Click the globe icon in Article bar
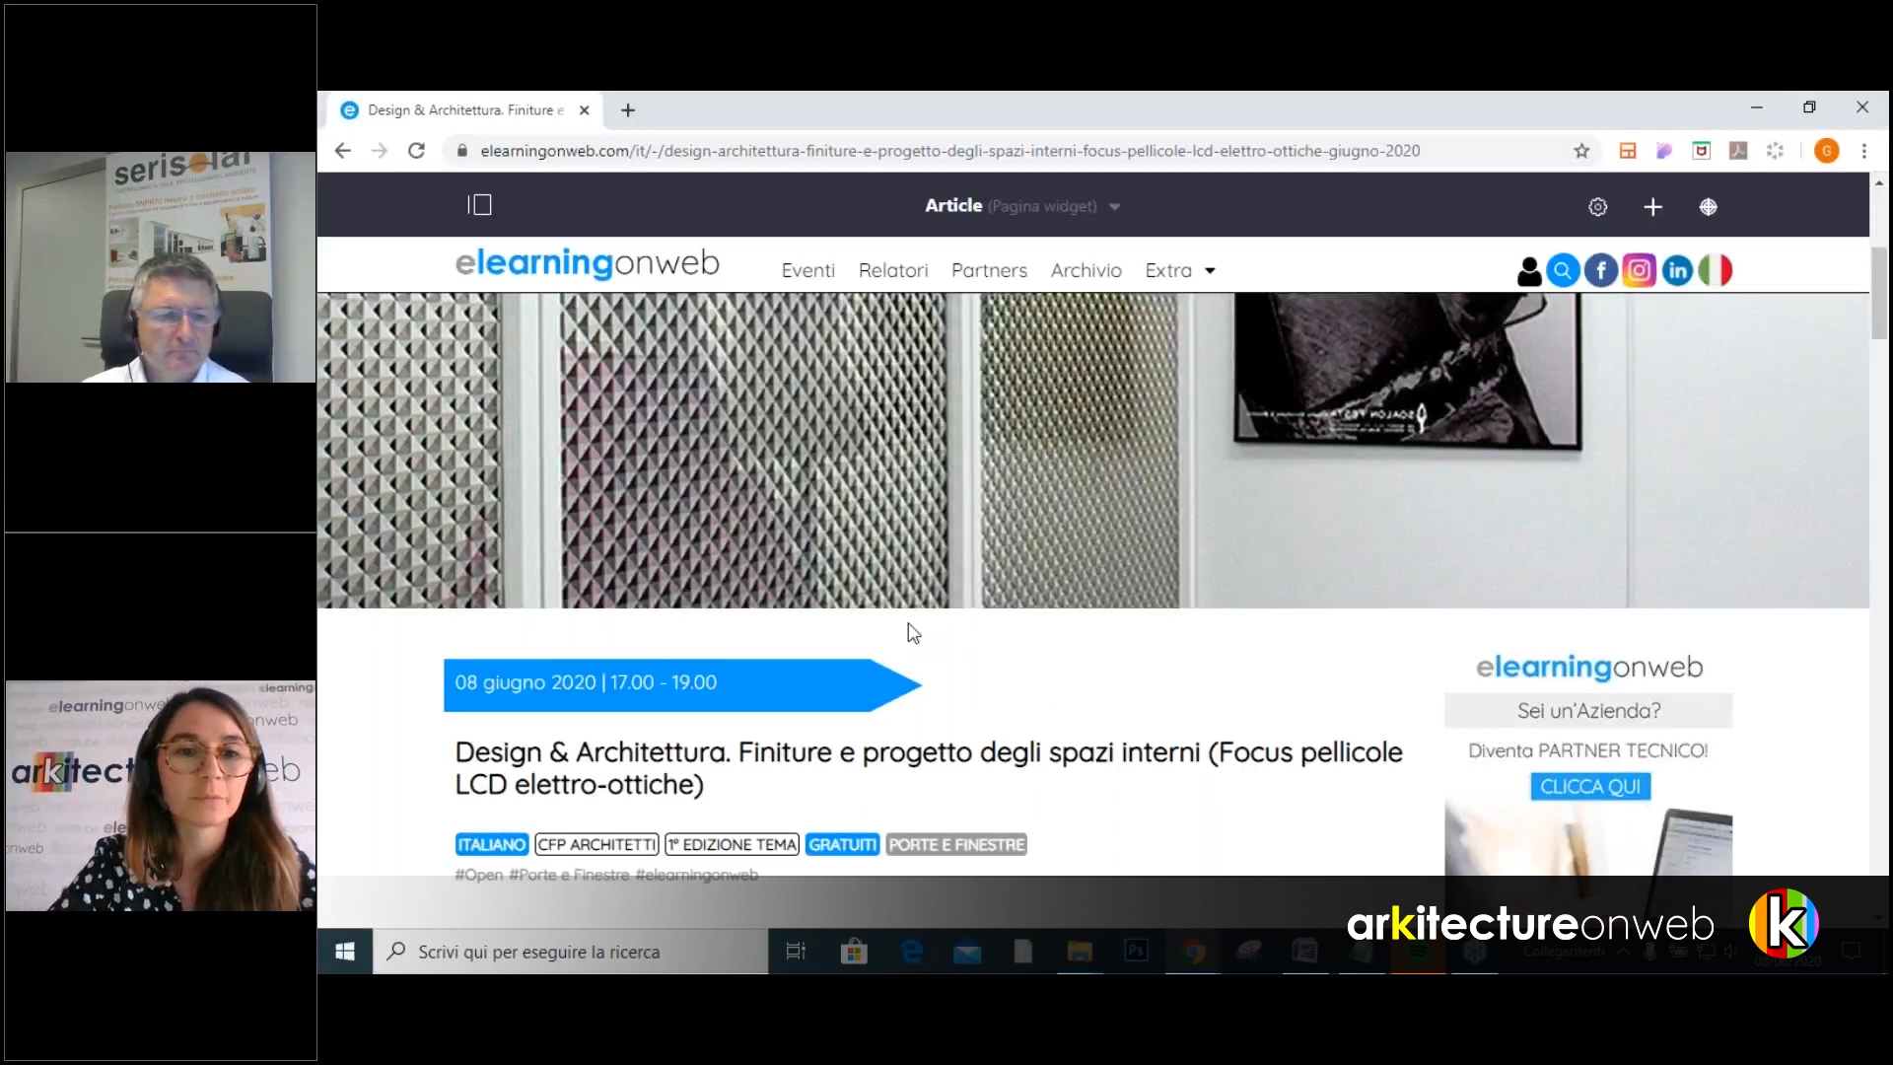Viewport: 1893px width, 1065px height. (1709, 207)
